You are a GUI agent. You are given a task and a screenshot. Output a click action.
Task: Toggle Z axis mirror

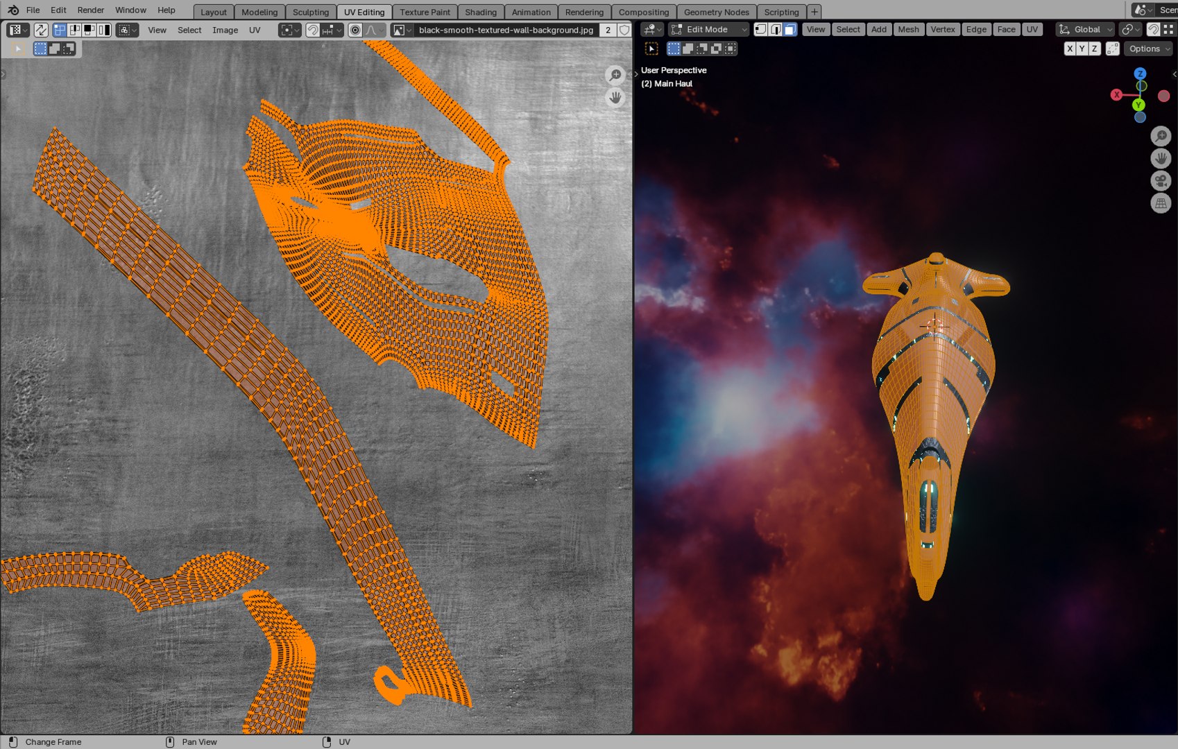(1095, 49)
